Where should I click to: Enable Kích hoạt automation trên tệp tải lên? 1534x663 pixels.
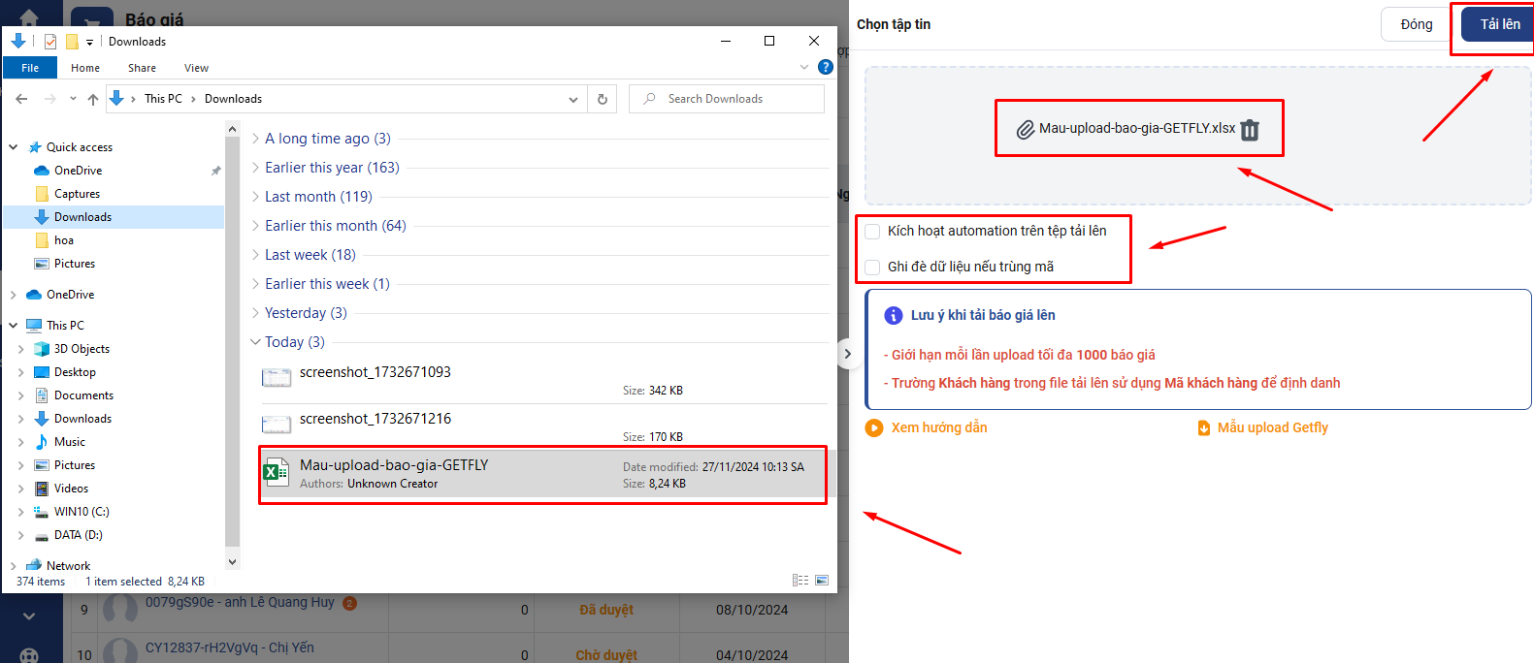[873, 232]
